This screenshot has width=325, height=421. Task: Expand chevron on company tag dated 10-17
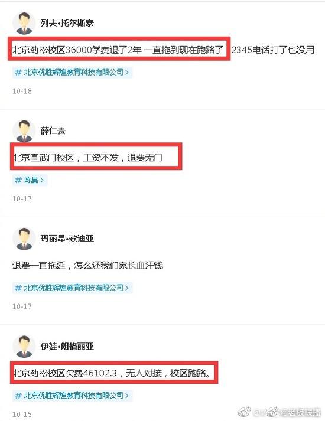coord(127,288)
